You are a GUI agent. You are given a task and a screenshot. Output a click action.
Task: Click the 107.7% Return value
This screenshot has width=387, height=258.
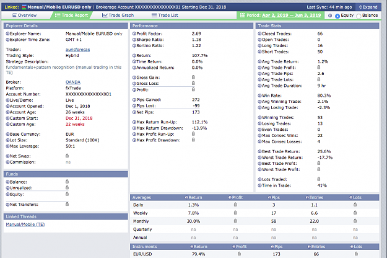[x=199, y=56]
